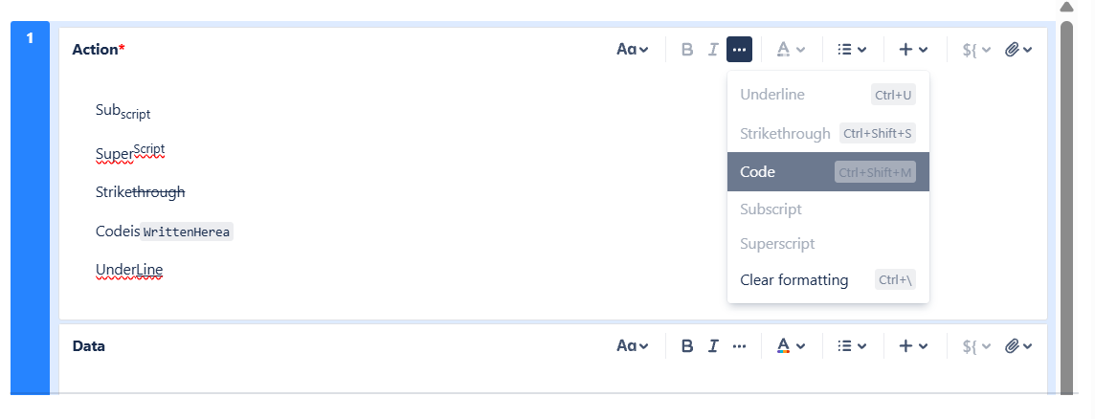The image size is (1095, 419).
Task: Choose Clear formatting in the menu
Action: coord(794,280)
